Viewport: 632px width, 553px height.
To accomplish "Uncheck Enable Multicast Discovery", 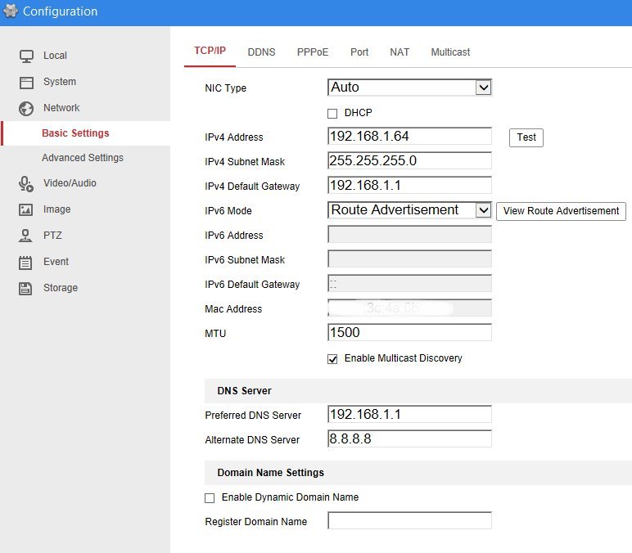I will [332, 358].
